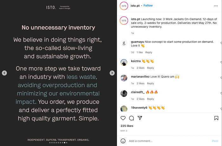Select the carousel pagination dots
The image size is (222, 146).
(58, 143)
